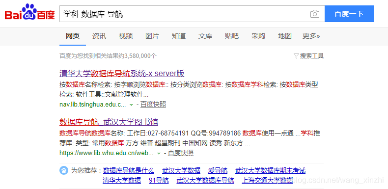Screen dimensions: 388x189
Task: Click the suggestion 数据库导航是什么
Action: click(x=128, y=170)
